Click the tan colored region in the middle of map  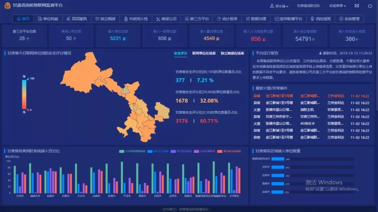click(125, 90)
